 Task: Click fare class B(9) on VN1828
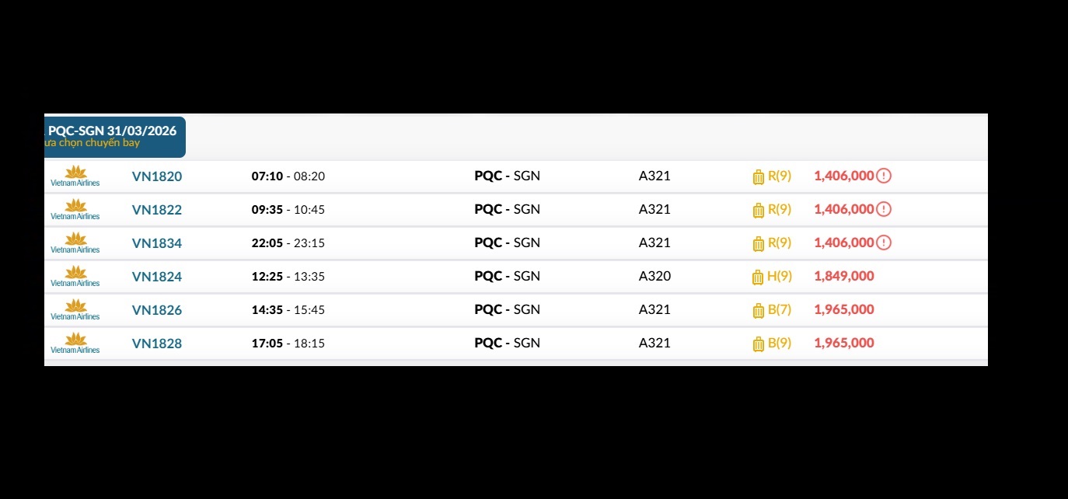780,343
